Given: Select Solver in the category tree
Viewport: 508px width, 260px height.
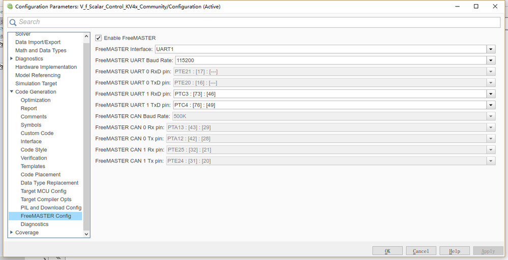Looking at the screenshot, I should coord(23,34).
